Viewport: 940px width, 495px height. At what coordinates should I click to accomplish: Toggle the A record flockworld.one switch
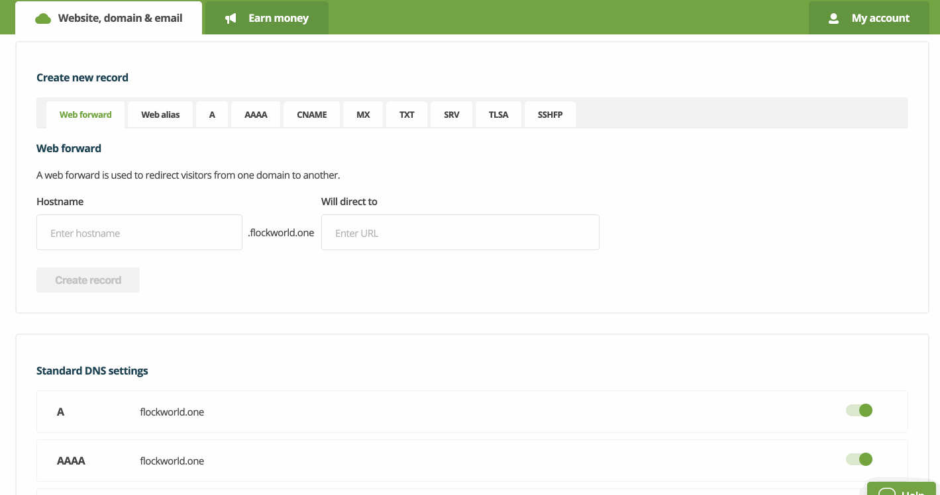tap(859, 410)
